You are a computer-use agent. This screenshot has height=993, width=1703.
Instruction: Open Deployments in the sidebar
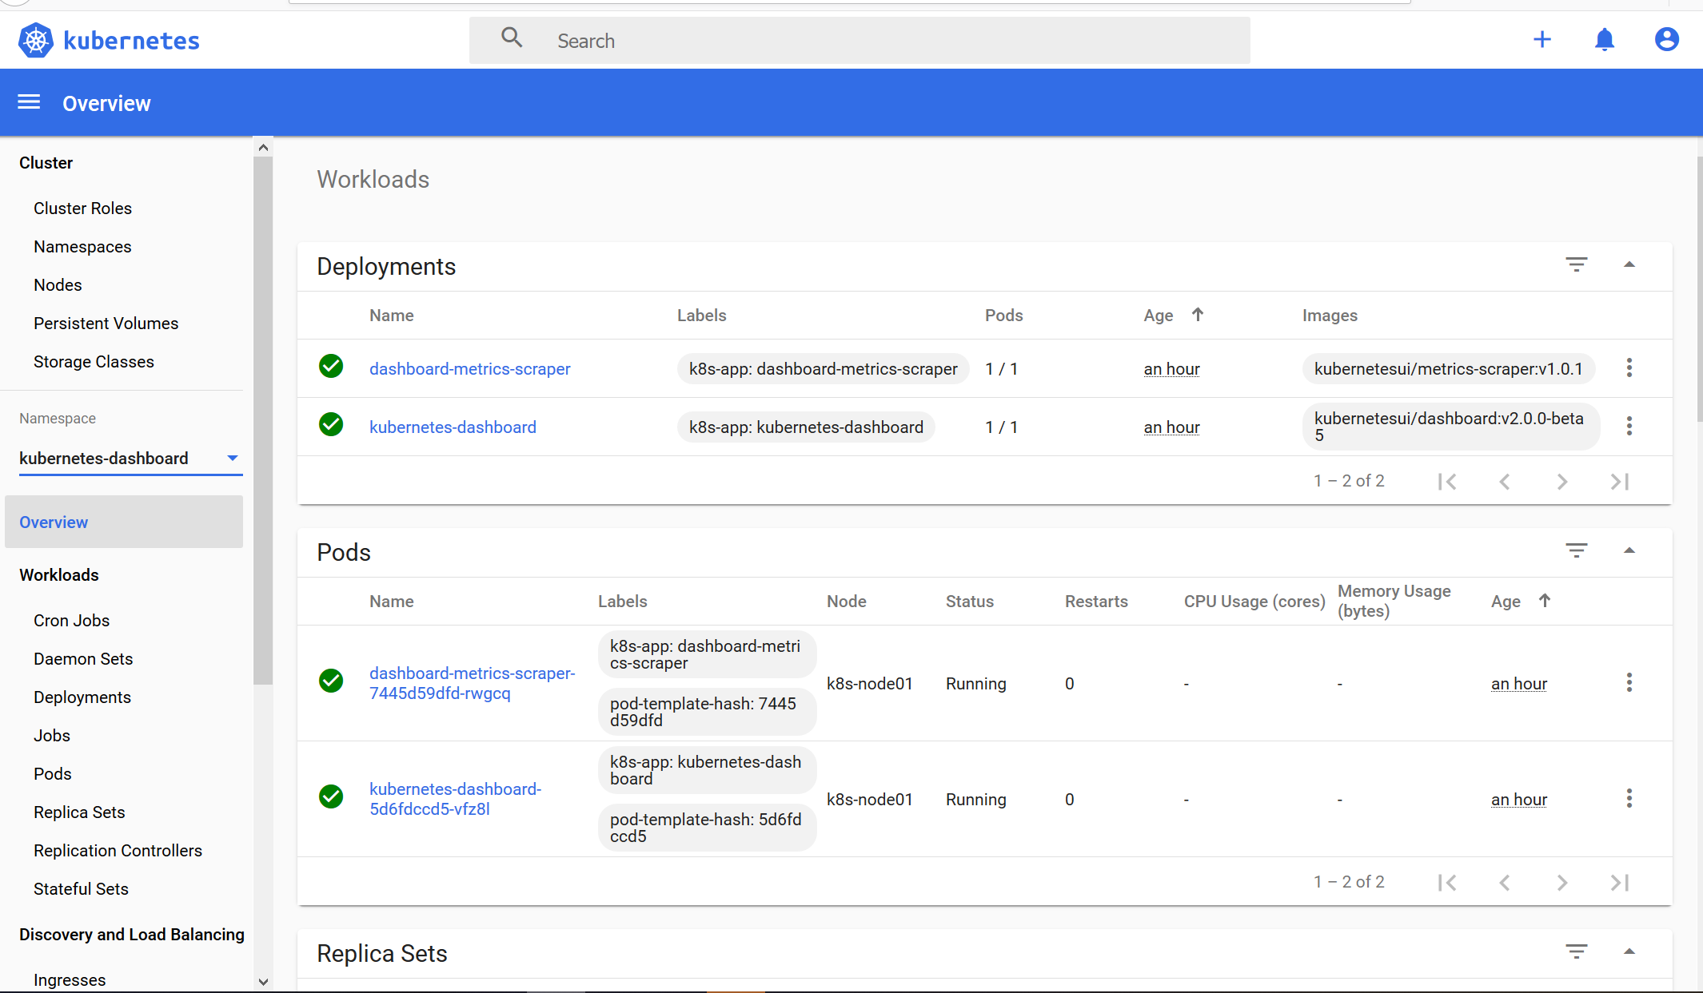click(x=82, y=697)
